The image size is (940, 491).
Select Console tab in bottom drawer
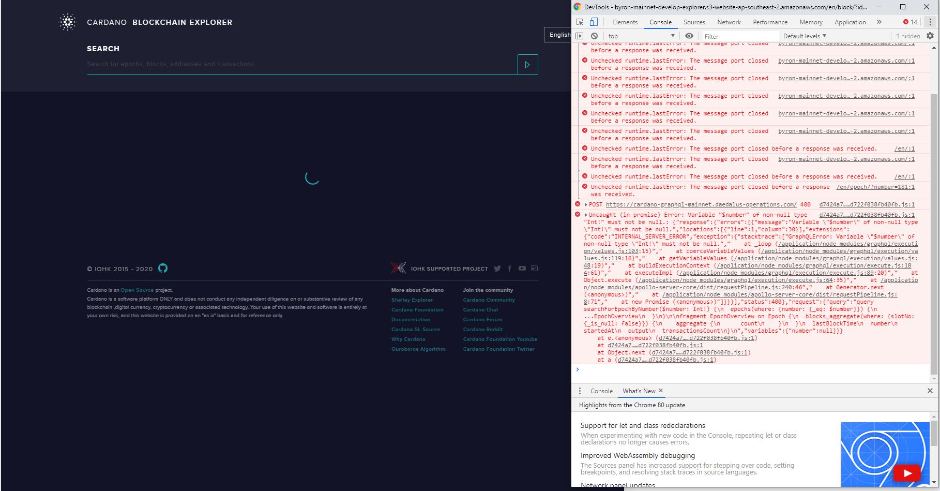click(x=601, y=391)
